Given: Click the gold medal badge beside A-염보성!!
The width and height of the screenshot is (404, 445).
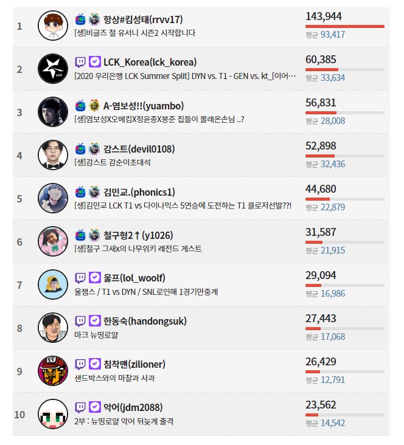Looking at the screenshot, I should [94, 106].
